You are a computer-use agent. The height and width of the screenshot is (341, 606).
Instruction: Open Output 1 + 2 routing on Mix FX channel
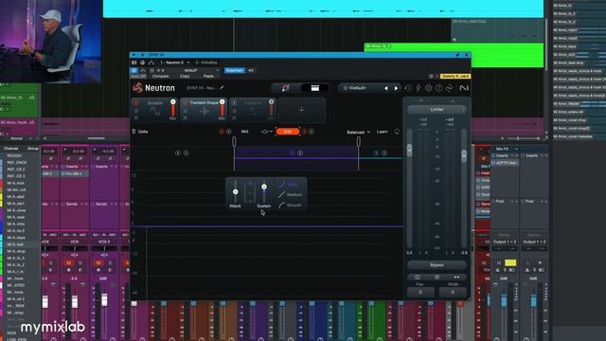point(505,242)
